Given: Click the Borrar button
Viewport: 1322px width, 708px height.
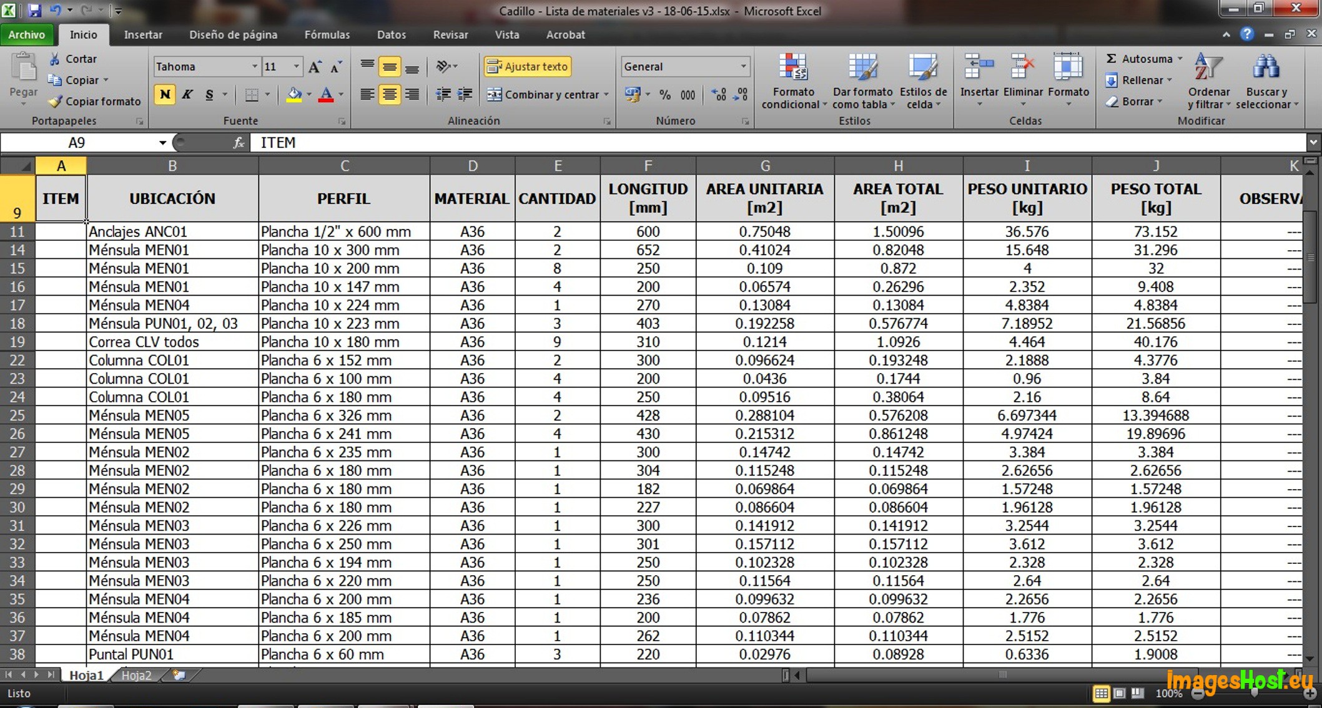Looking at the screenshot, I should pos(1129,101).
